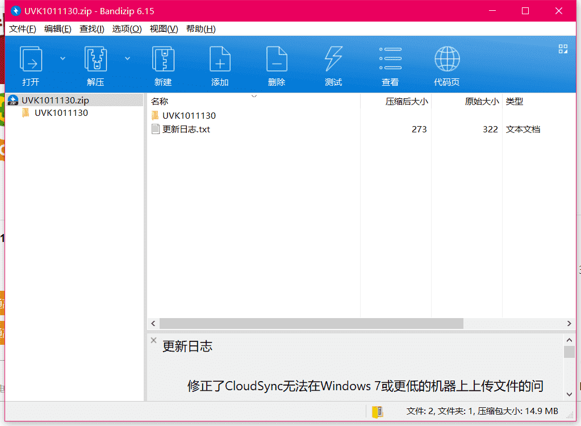Click the 文本文档 type cell
This screenshot has height=426, width=581.
[x=523, y=130]
